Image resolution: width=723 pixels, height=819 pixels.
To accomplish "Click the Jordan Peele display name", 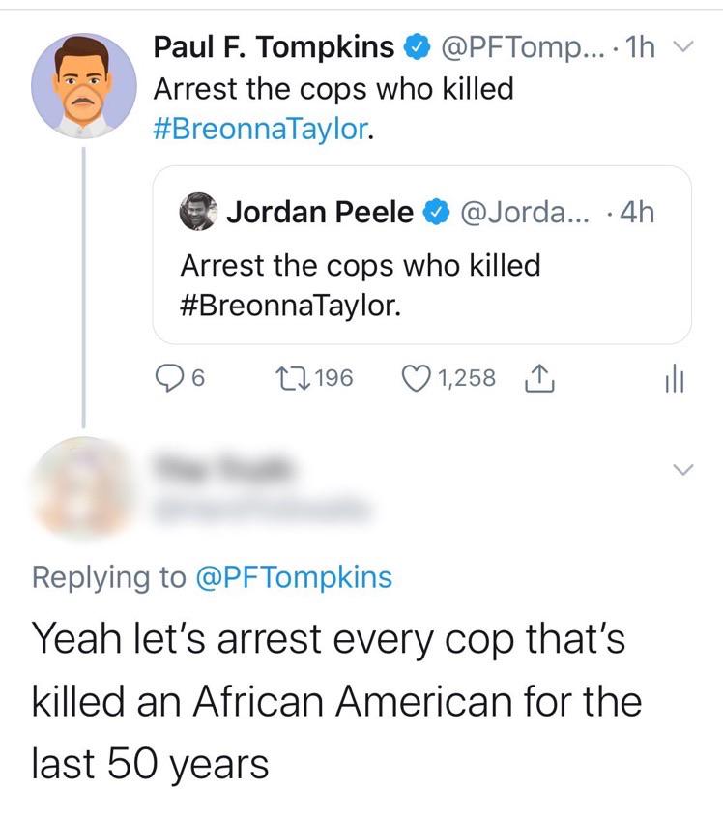I will click(x=320, y=213).
